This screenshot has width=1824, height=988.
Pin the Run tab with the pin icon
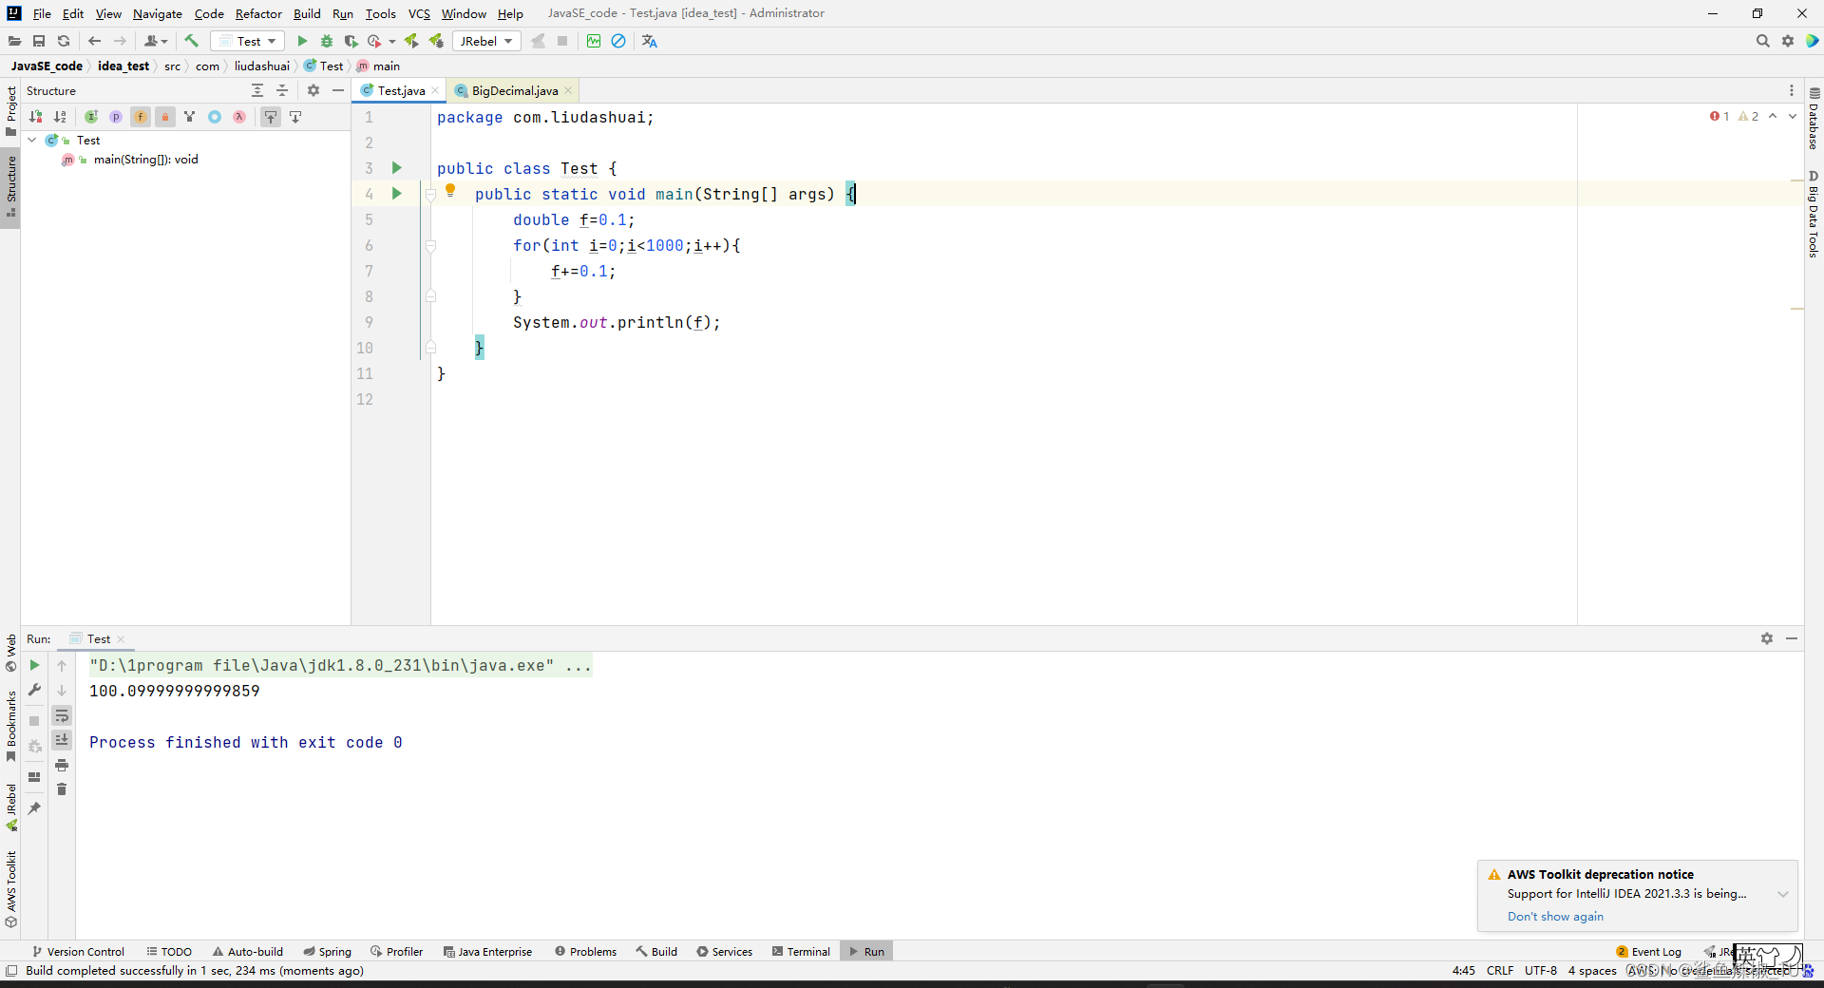pos(34,808)
